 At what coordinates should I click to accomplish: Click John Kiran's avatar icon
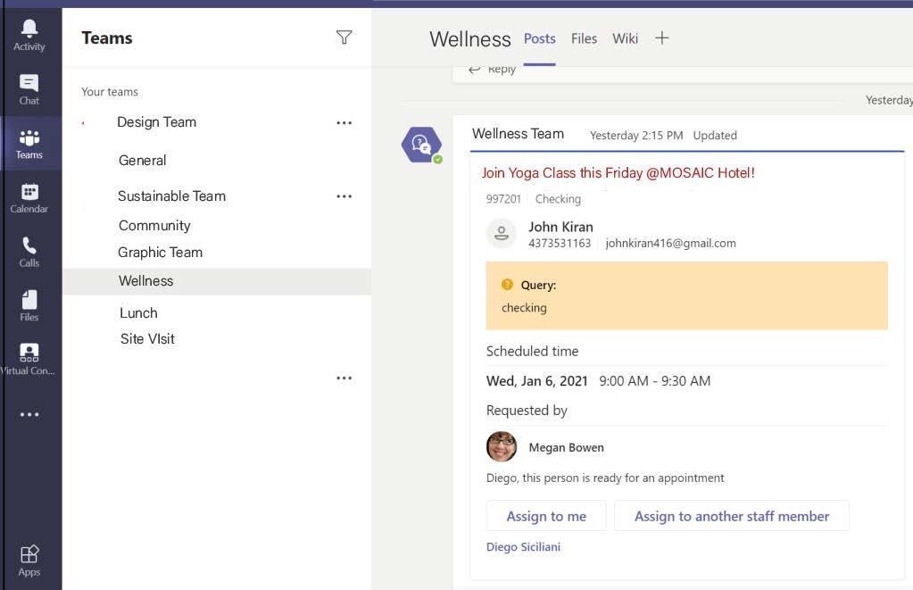502,234
